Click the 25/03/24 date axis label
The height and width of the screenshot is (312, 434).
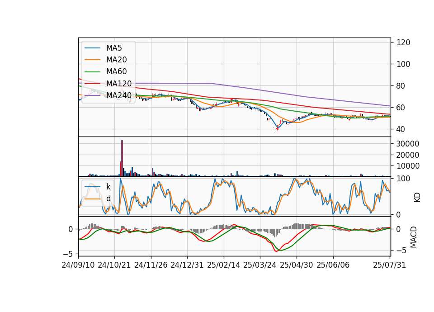point(260,265)
